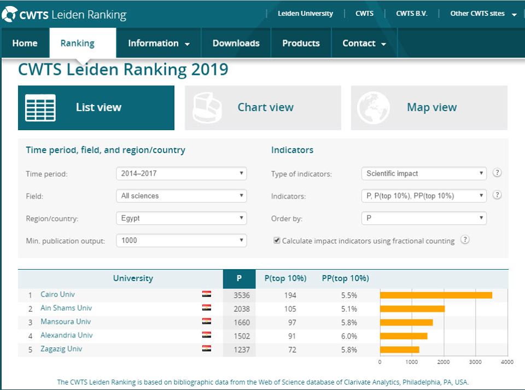
Task: Click Alexandria Univ orange bar
Action: [x=404, y=336]
